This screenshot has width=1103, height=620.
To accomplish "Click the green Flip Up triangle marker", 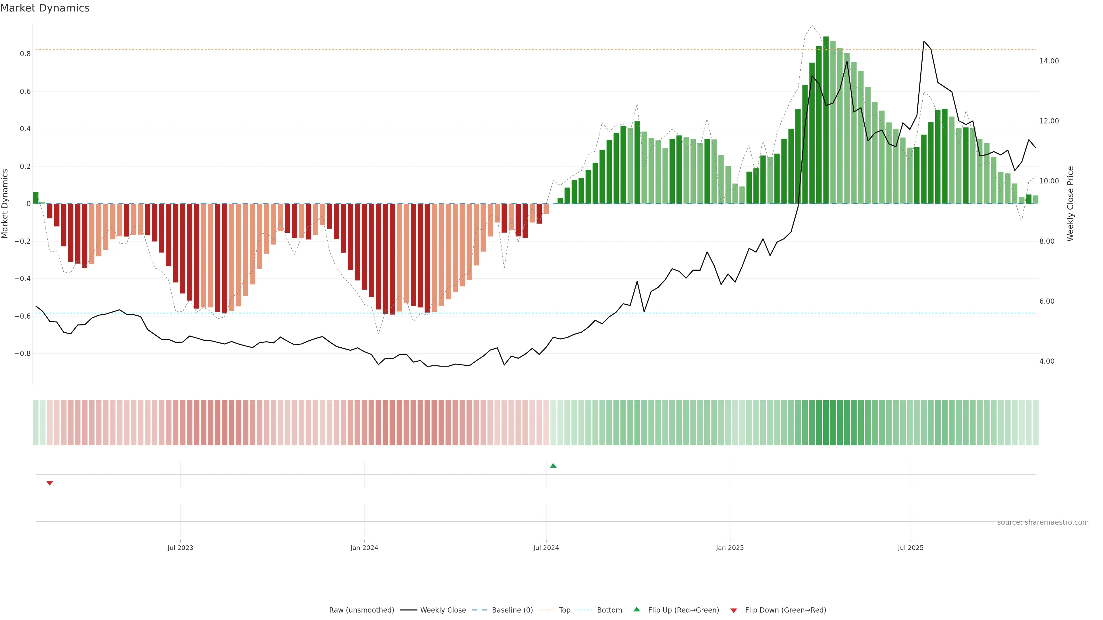I will (x=553, y=466).
